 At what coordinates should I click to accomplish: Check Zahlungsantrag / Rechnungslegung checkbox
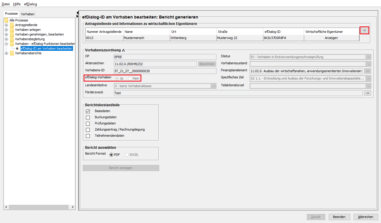(x=88, y=130)
